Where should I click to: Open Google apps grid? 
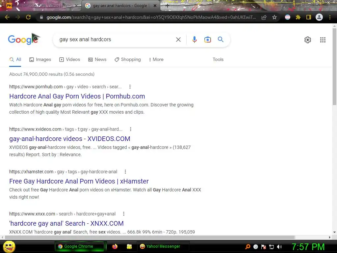tap(323, 40)
